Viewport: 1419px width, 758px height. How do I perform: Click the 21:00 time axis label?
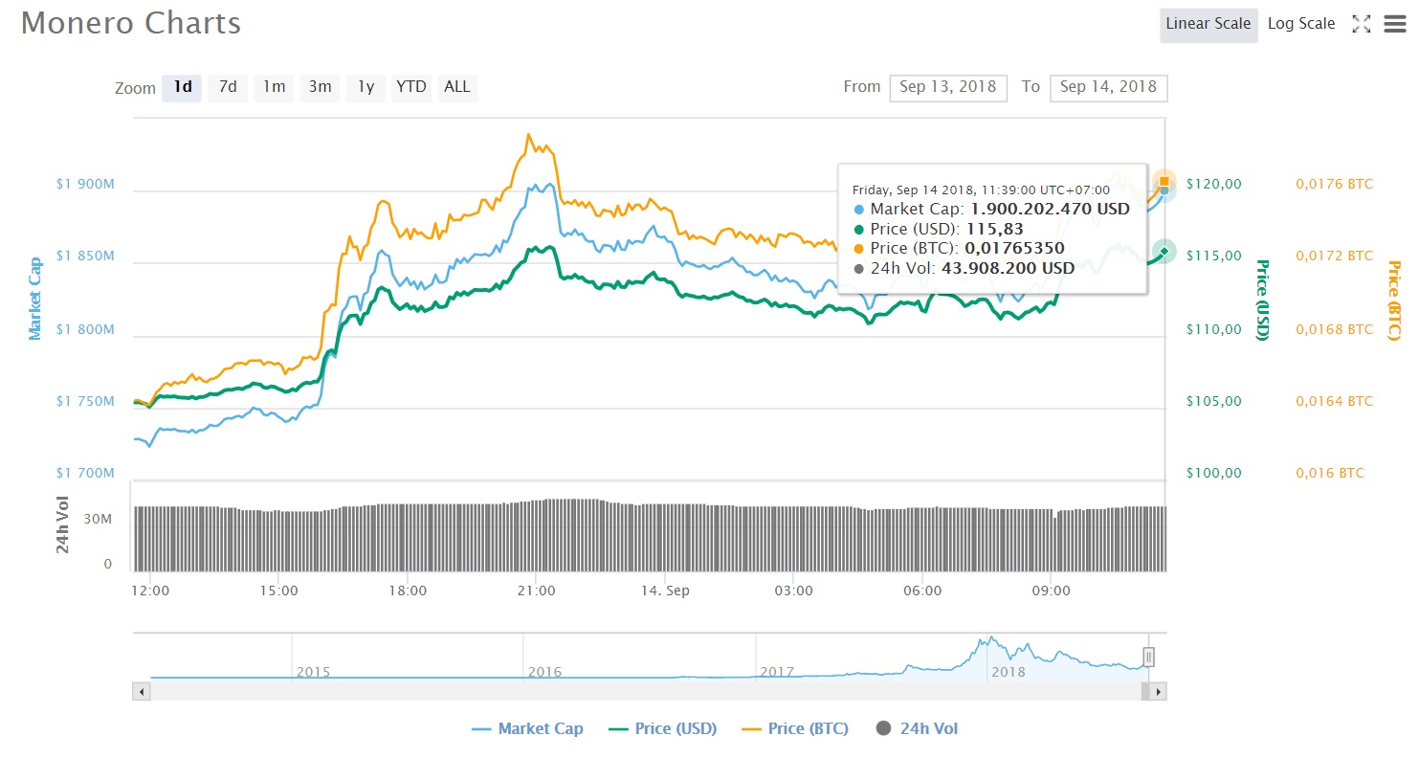pyautogui.click(x=536, y=591)
